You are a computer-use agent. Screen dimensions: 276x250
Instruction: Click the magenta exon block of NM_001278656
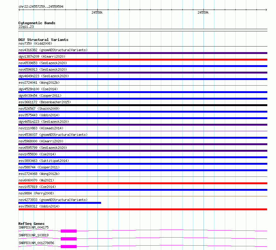[x=69, y=247]
